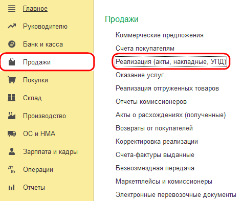Open the Покупки section
The width and height of the screenshot is (242, 201).
coord(35,80)
